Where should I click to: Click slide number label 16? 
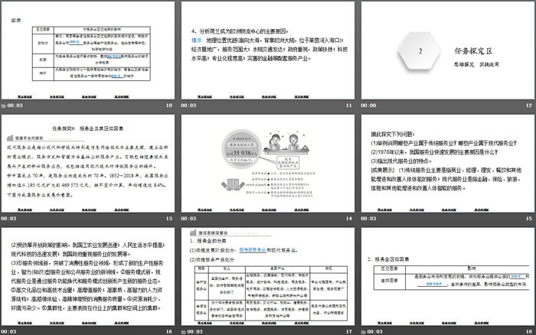(169, 332)
